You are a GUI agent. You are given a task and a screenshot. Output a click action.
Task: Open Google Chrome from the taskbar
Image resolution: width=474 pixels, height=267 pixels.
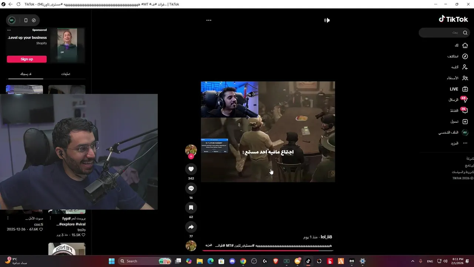coord(243,261)
